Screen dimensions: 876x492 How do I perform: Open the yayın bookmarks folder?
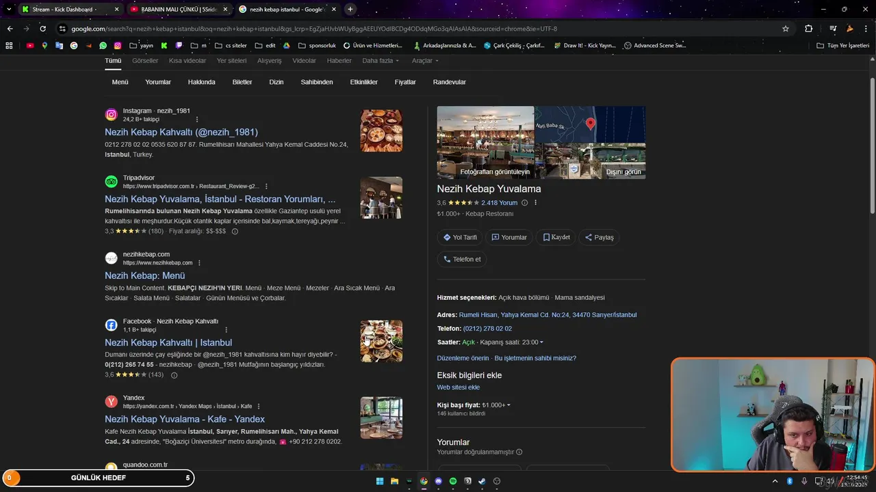[x=141, y=46]
